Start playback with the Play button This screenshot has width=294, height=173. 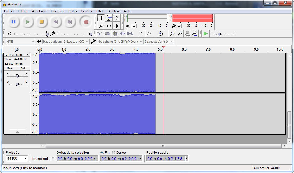point(28,22)
